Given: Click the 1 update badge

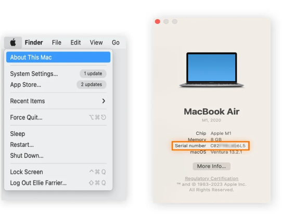Looking at the screenshot, I should click(x=93, y=73).
